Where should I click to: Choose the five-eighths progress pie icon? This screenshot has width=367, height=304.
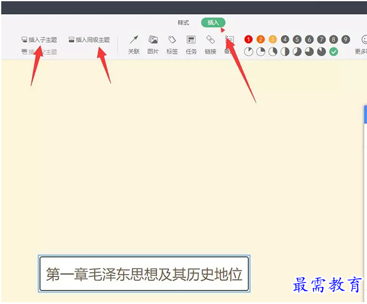pyautogui.click(x=297, y=52)
